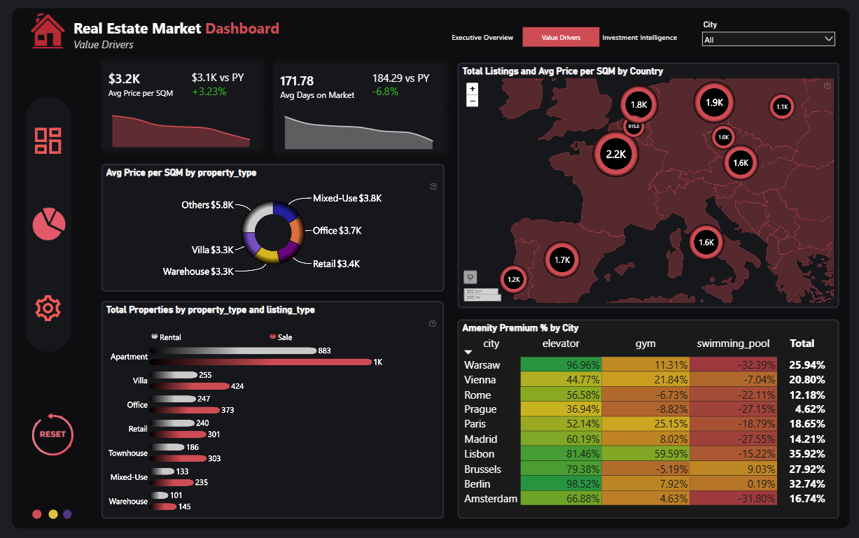Click the map zoom in plus button
The image size is (859, 538).
472,89
